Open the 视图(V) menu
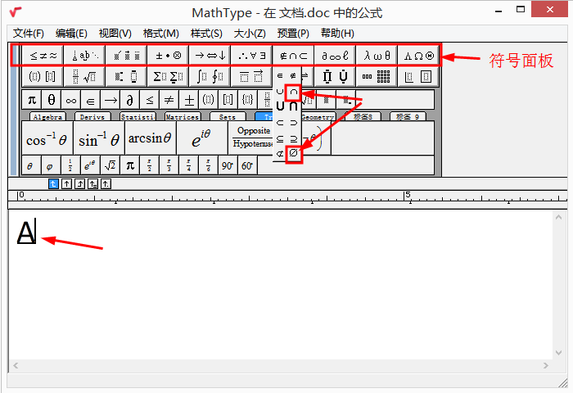This screenshot has width=573, height=393. pos(115,34)
